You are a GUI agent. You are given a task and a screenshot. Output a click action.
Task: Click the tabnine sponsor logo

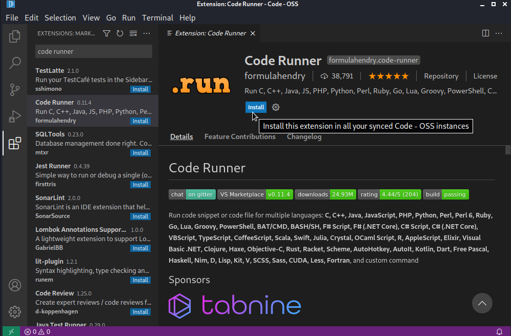[x=235, y=306]
